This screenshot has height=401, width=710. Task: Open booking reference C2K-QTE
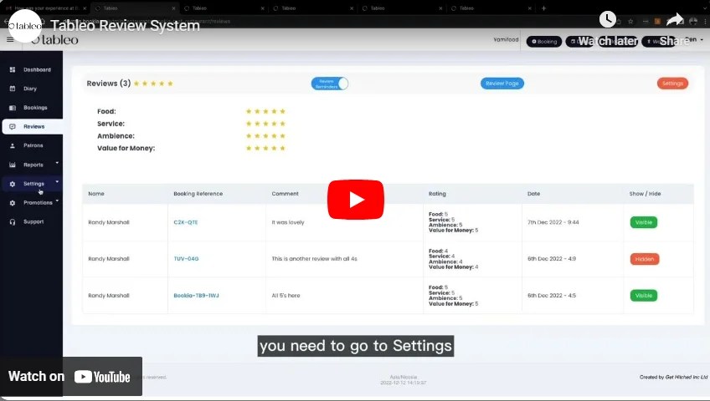pos(186,222)
